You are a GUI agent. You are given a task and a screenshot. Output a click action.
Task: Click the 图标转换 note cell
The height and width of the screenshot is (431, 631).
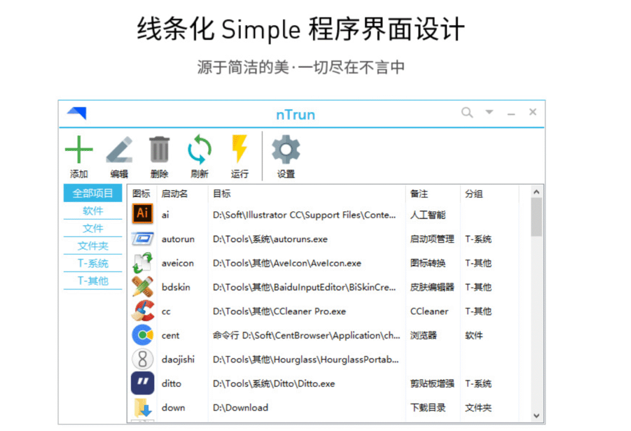coord(428,263)
